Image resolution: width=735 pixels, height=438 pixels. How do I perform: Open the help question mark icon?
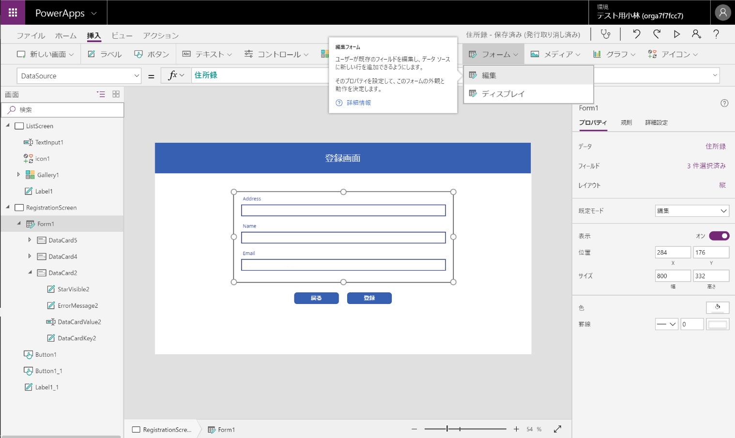click(x=716, y=34)
